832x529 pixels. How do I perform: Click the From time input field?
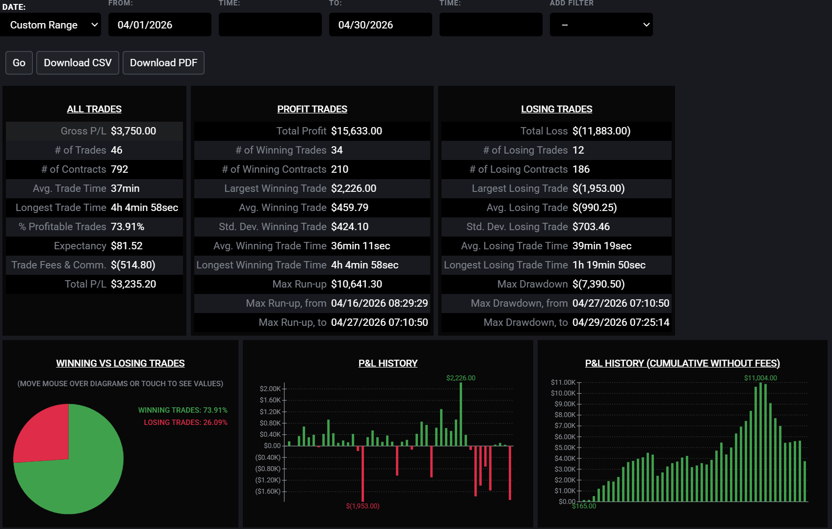(x=270, y=25)
